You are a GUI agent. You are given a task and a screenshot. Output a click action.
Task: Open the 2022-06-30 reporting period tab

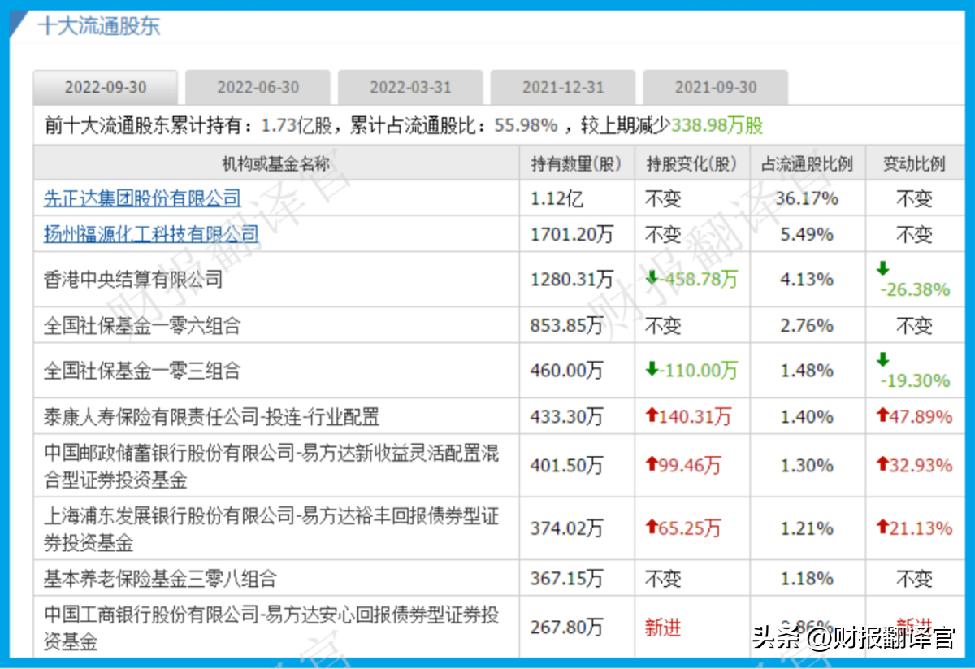(x=258, y=88)
